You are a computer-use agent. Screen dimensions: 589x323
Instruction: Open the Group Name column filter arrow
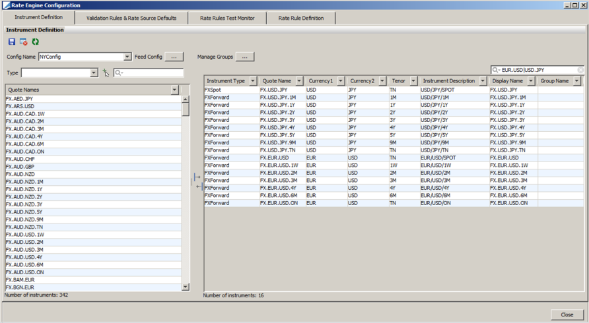pos(577,80)
